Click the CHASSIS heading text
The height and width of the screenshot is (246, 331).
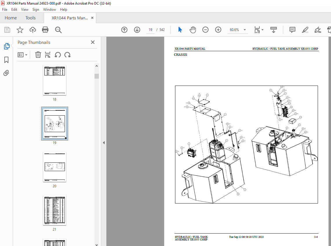[181, 55]
